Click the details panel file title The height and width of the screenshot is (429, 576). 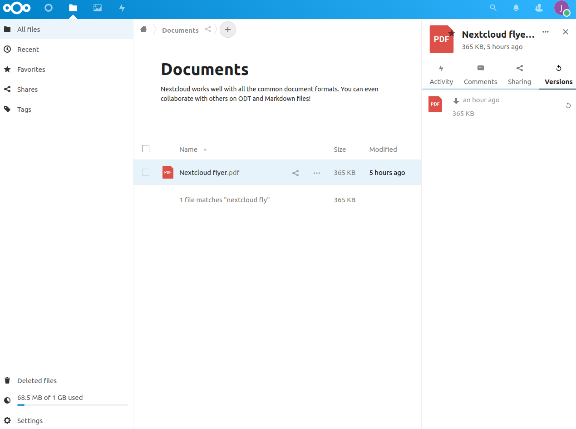[x=498, y=35]
